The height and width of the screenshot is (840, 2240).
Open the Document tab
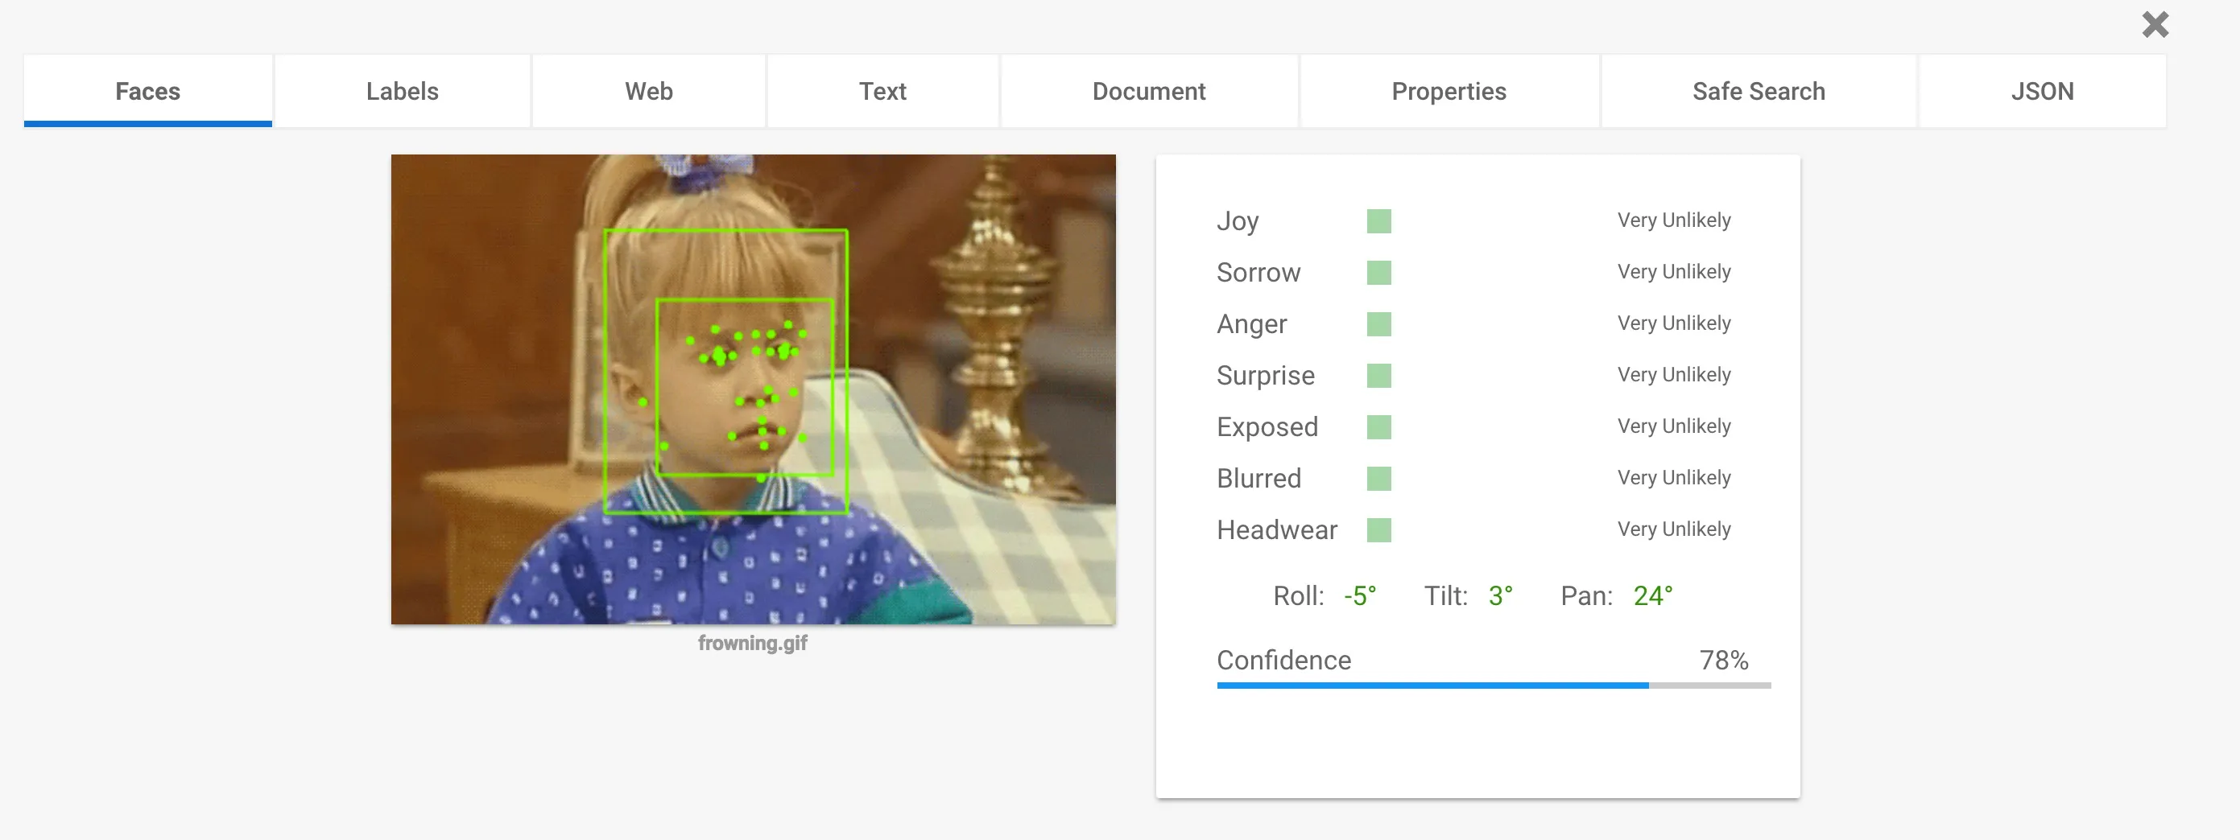[x=1149, y=91]
